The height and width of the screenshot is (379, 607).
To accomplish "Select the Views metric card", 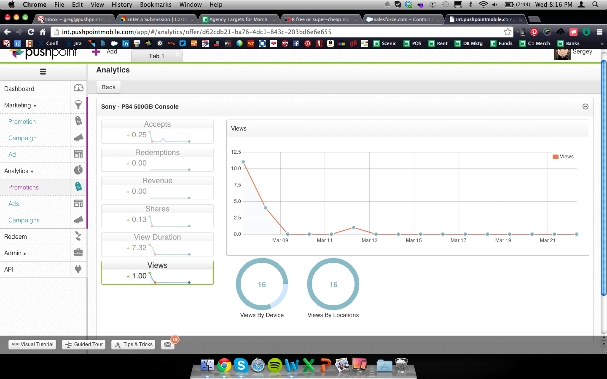I will click(x=157, y=272).
